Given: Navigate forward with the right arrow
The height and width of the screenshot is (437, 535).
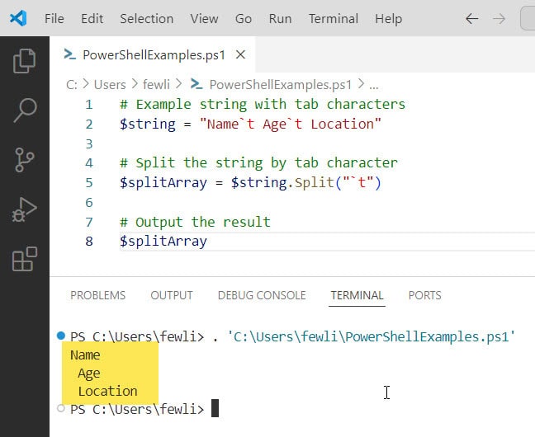Looking at the screenshot, I should [499, 19].
